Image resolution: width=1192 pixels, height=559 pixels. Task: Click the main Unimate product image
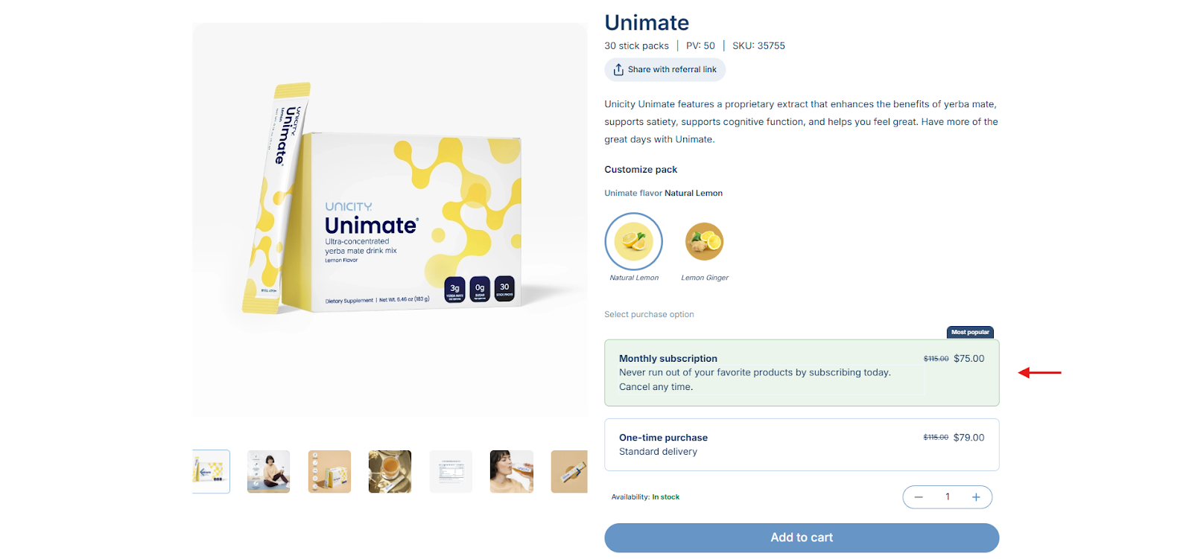(390, 220)
